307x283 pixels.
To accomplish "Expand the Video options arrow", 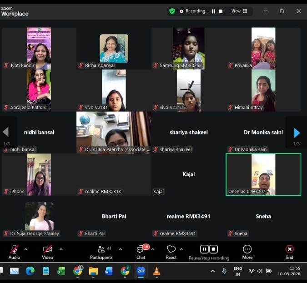I will click(x=61, y=249).
